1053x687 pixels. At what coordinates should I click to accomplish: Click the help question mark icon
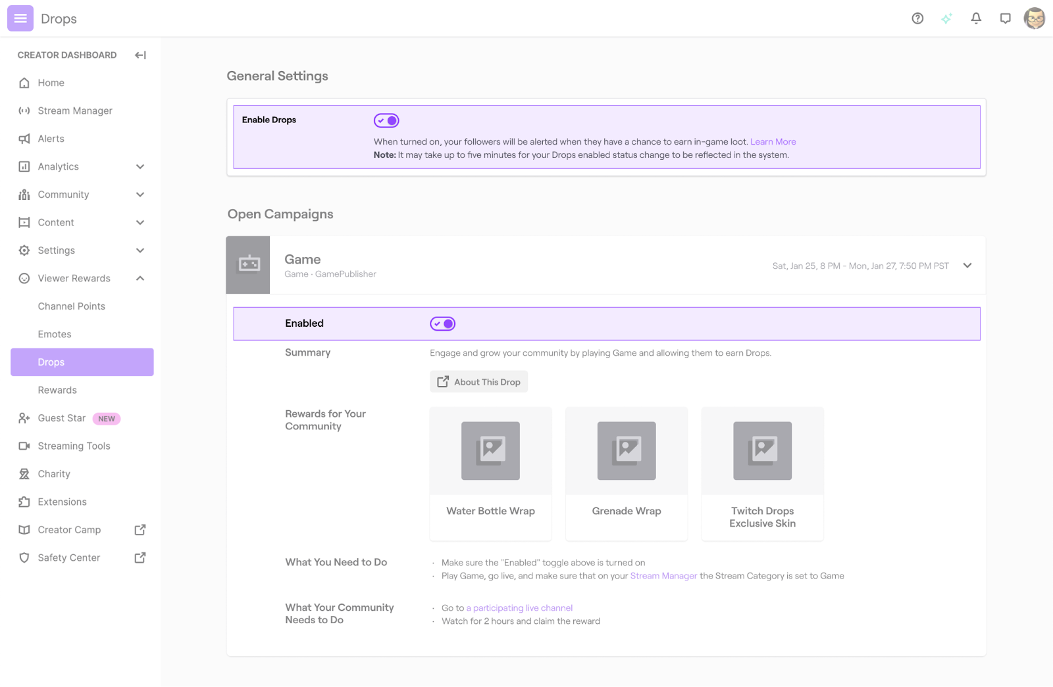click(917, 18)
